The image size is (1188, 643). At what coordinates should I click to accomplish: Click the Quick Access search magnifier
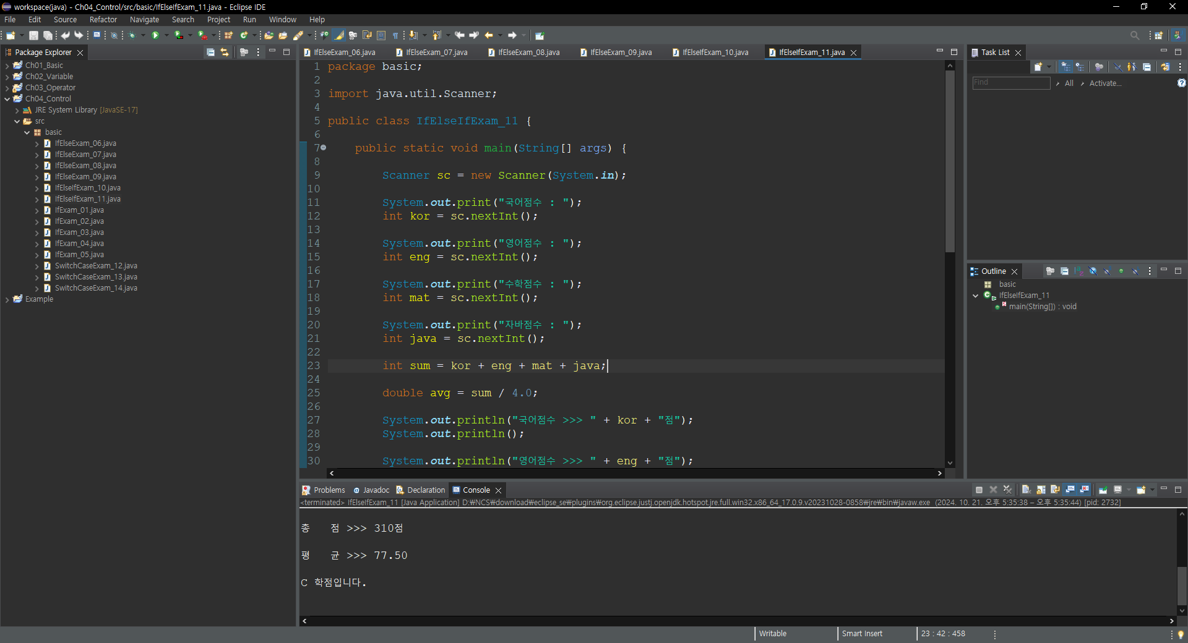[1135, 35]
